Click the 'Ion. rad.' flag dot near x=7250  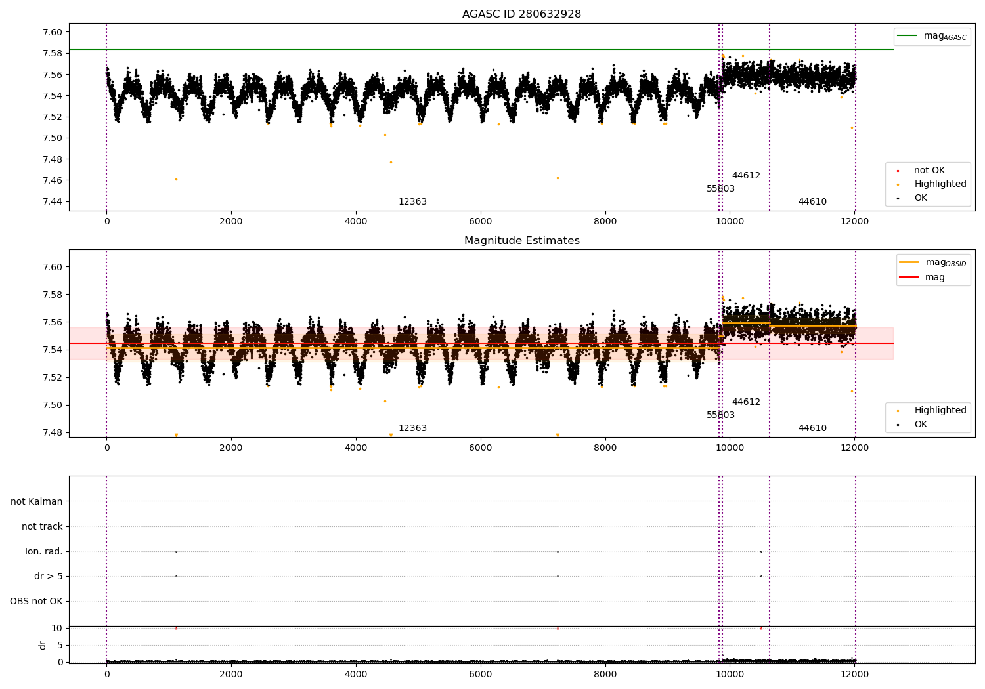click(558, 551)
